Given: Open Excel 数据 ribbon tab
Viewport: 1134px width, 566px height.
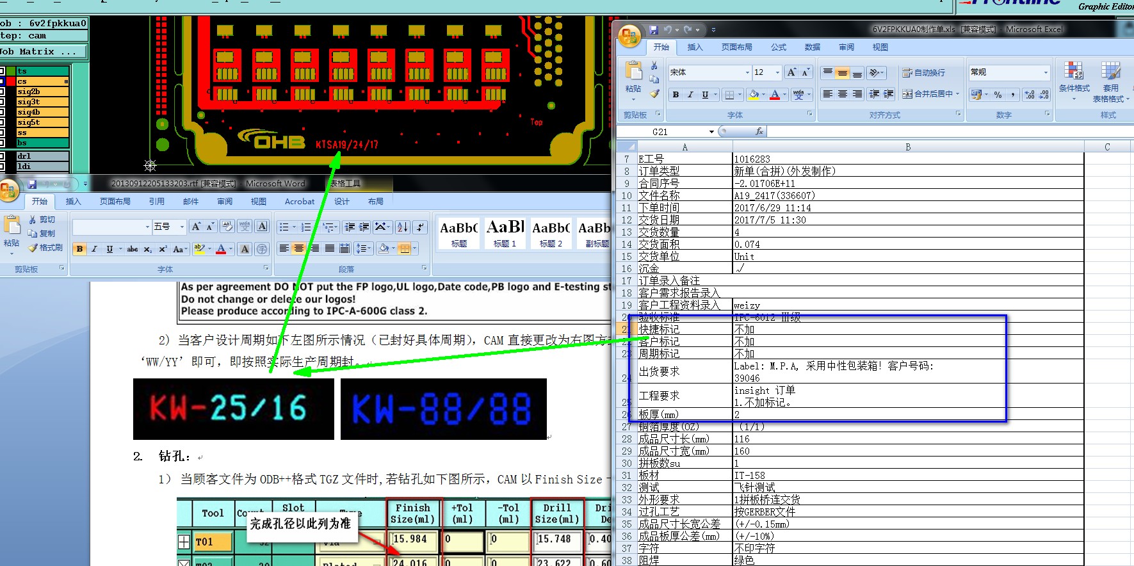Looking at the screenshot, I should pos(813,47).
